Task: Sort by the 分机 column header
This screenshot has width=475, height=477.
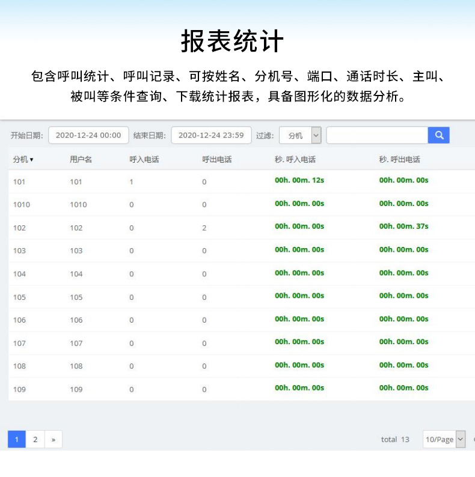Action: tap(23, 159)
